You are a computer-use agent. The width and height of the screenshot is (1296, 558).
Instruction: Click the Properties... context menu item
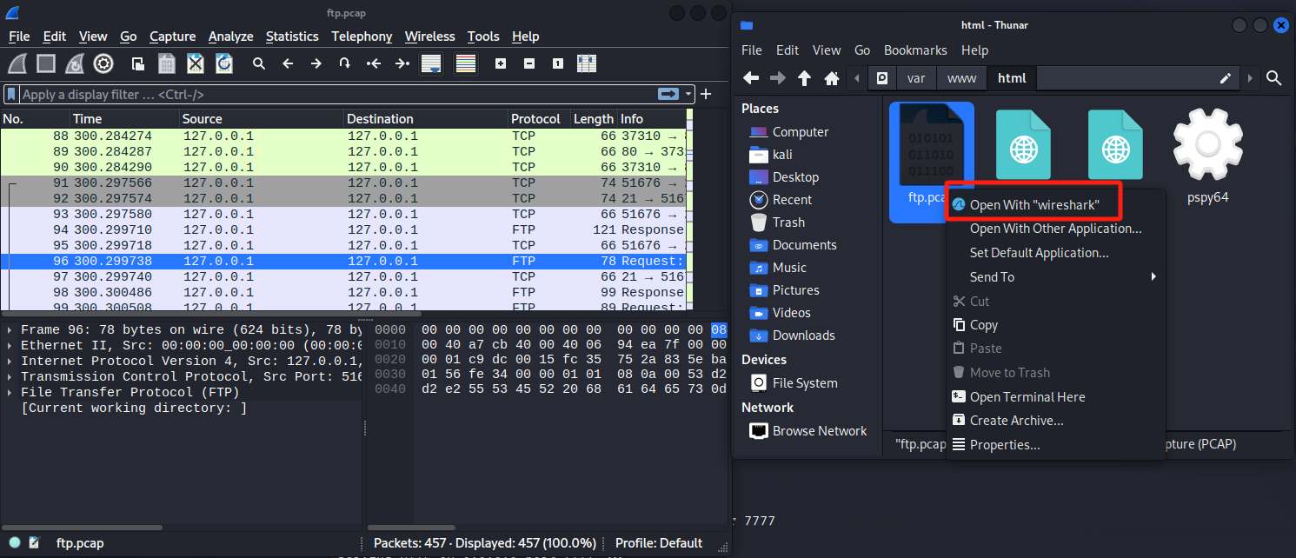(1005, 445)
